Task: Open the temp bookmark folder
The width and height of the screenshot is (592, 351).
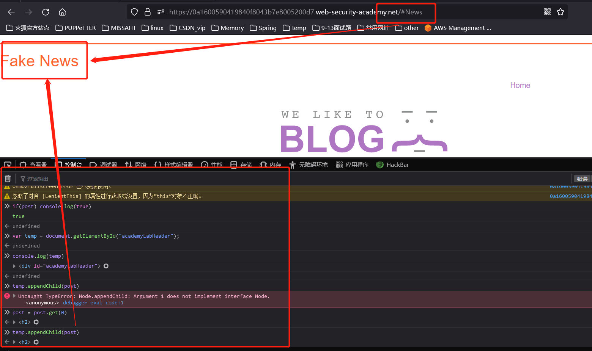Action: 294,28
